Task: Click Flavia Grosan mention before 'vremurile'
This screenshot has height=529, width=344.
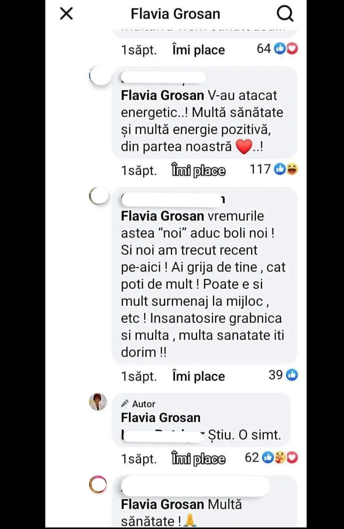Action: click(162, 216)
